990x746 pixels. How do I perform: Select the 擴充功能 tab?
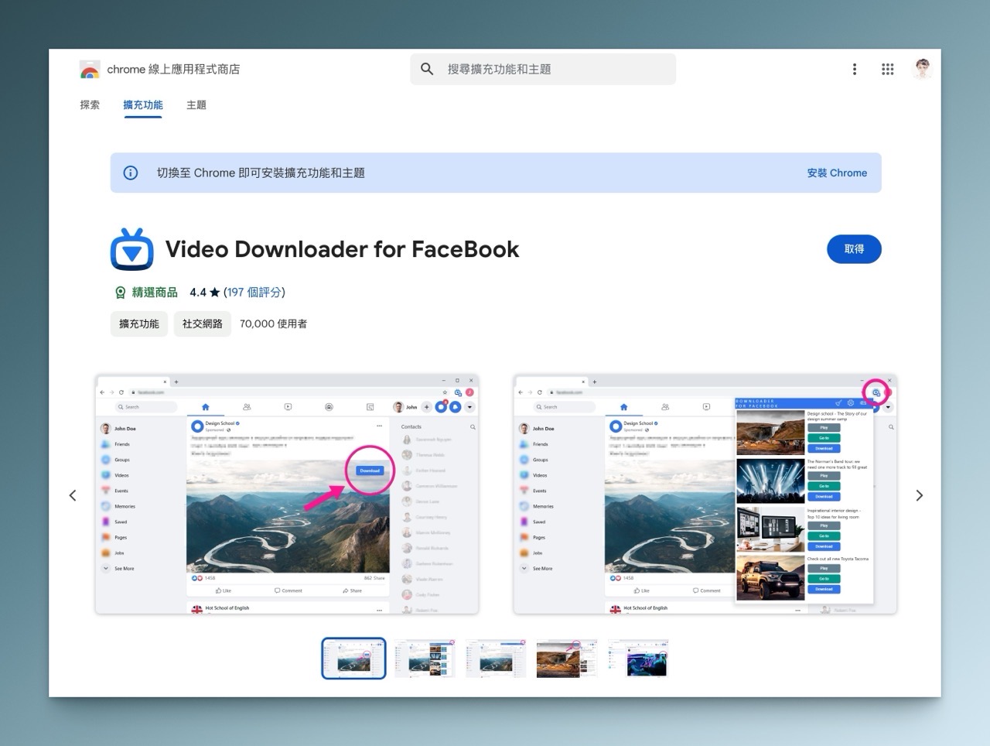[x=143, y=104]
